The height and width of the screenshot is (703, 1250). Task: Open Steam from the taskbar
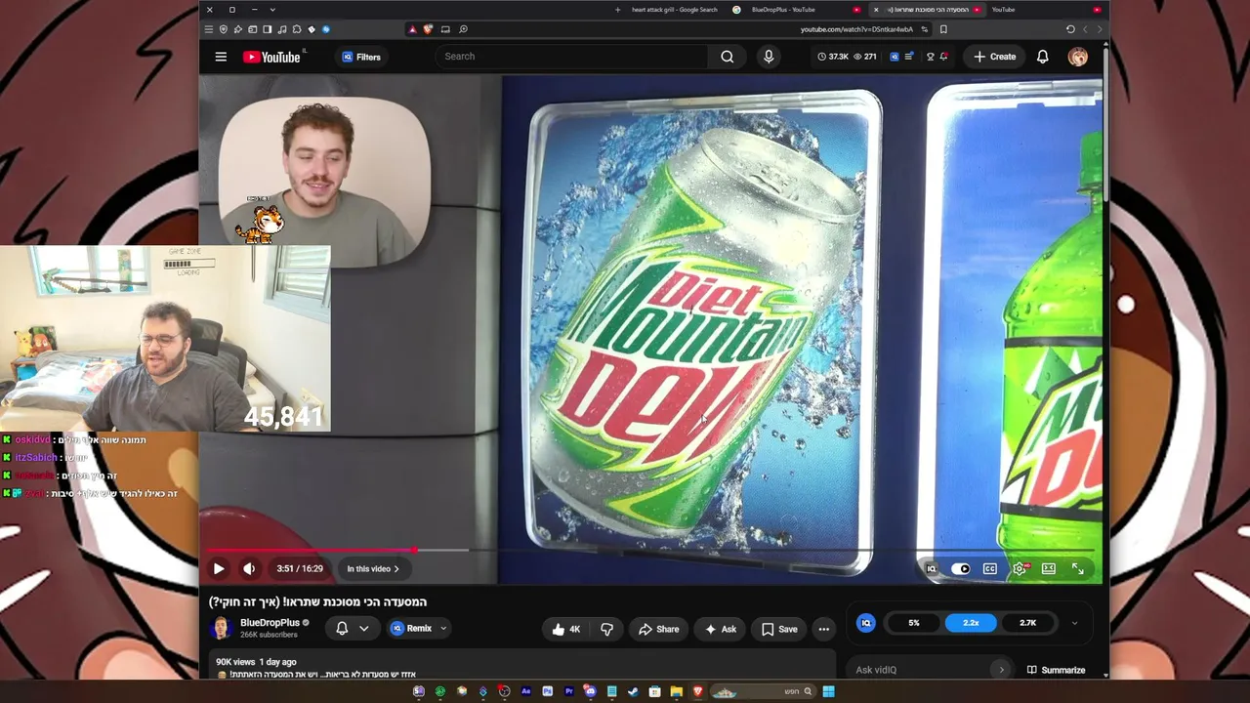tap(634, 691)
